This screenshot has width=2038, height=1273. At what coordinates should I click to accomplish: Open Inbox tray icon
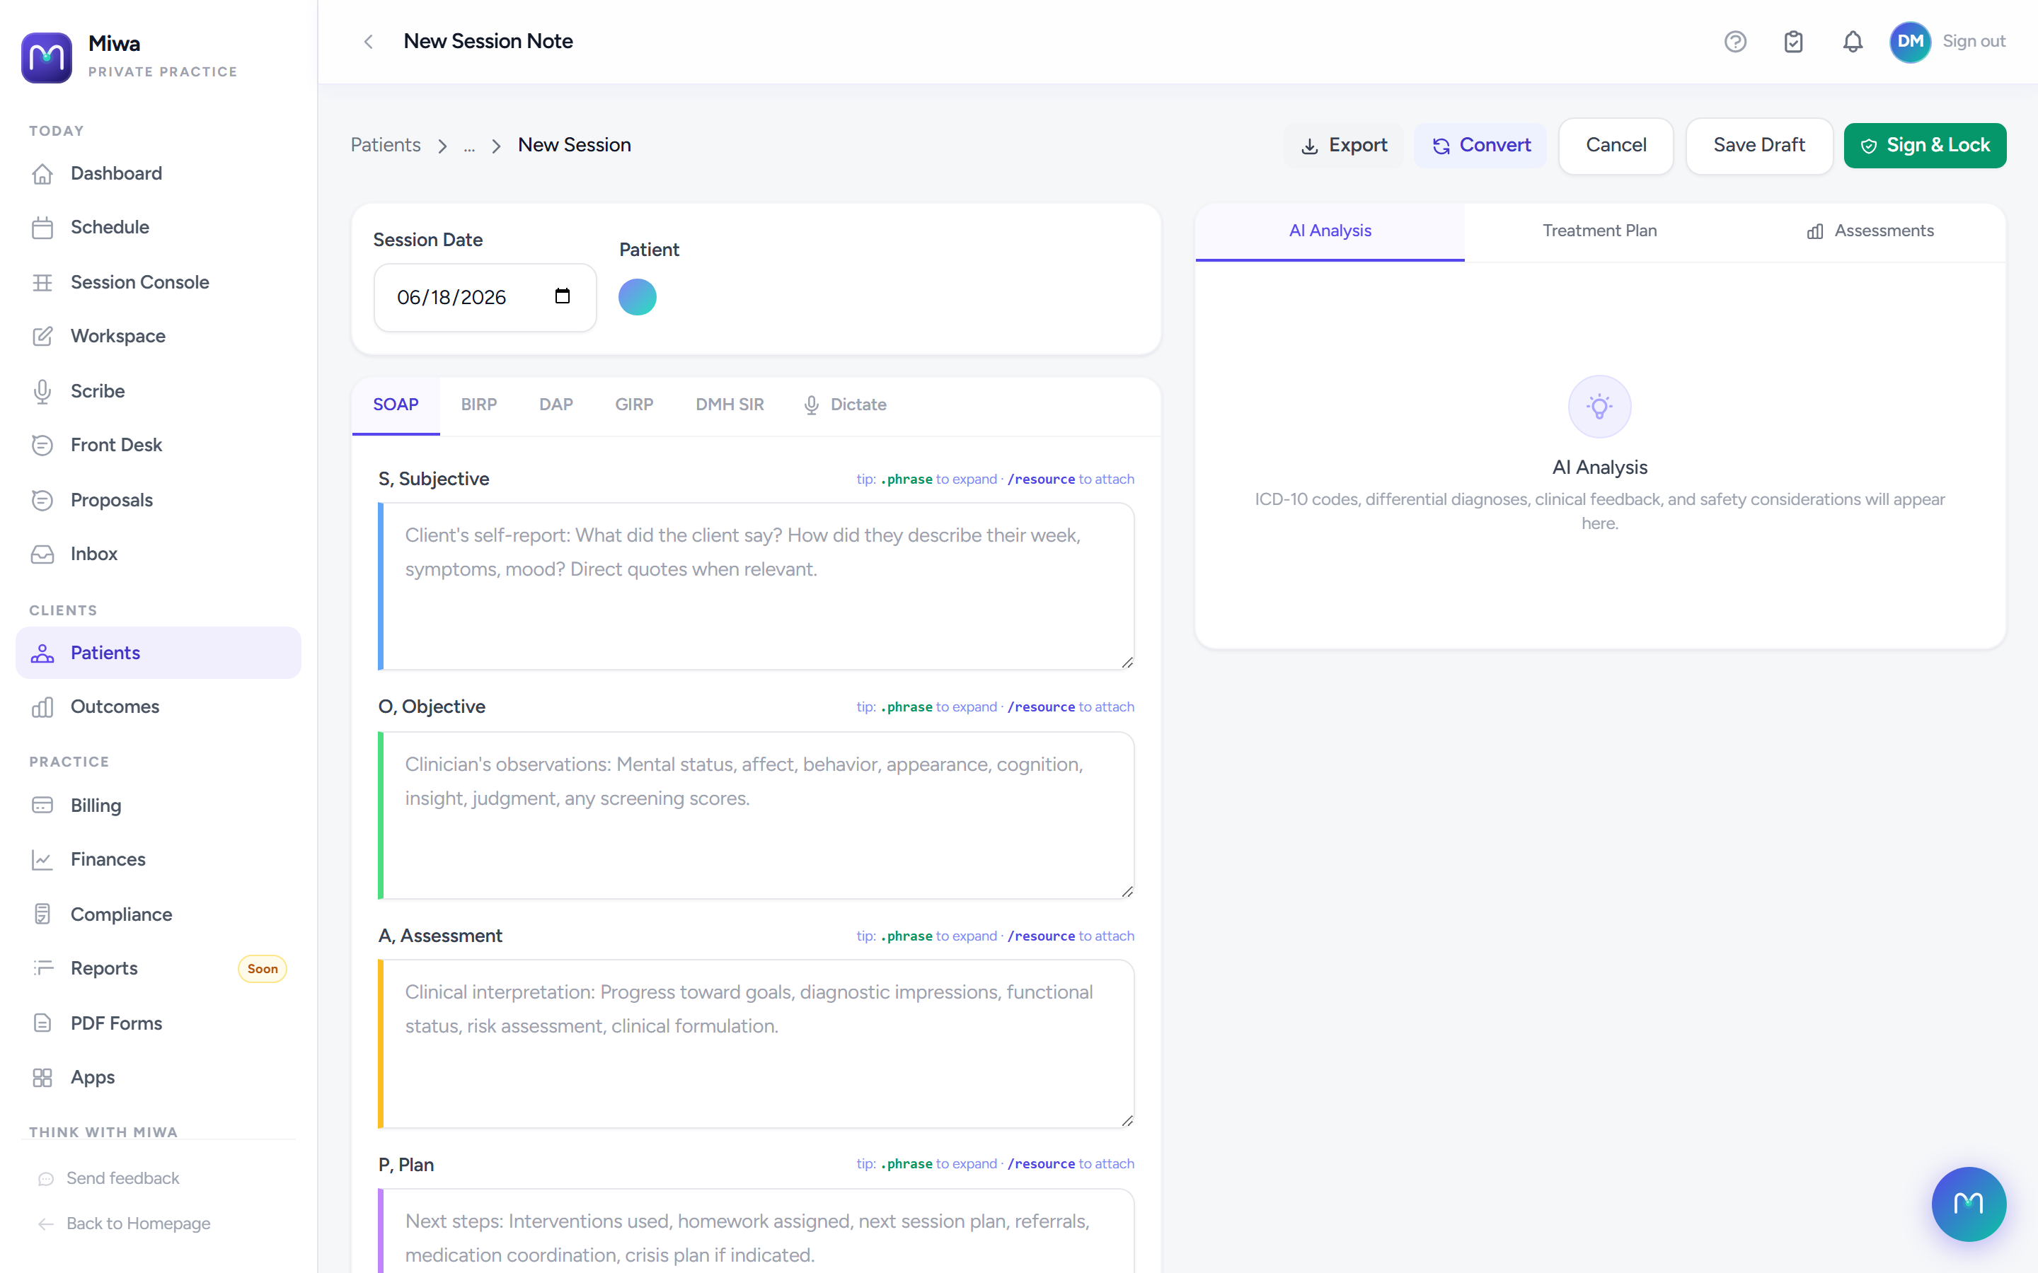click(42, 554)
